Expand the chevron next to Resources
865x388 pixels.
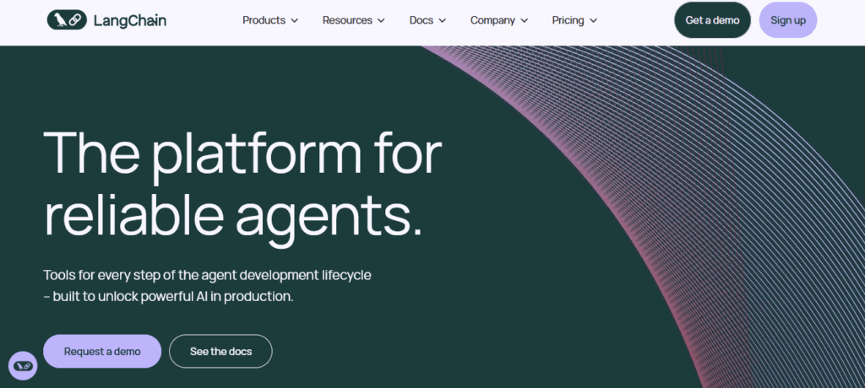point(381,21)
